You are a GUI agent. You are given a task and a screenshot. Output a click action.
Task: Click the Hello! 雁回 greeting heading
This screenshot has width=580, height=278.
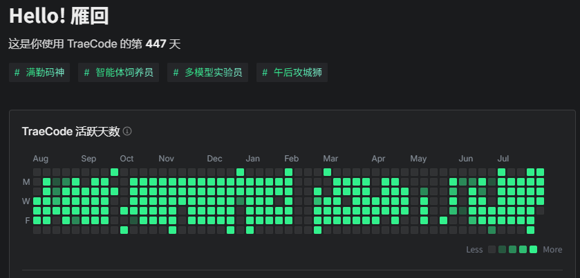coord(59,16)
